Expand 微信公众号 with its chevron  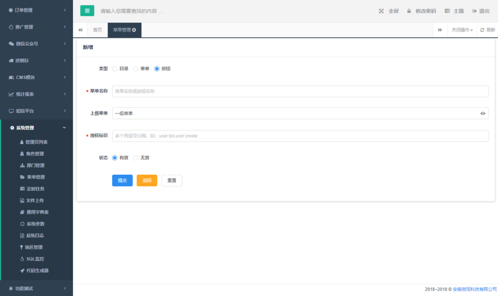pyautogui.click(x=65, y=44)
